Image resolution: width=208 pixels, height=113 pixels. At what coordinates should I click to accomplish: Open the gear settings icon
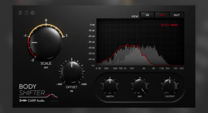pyautogui.click(x=33, y=13)
